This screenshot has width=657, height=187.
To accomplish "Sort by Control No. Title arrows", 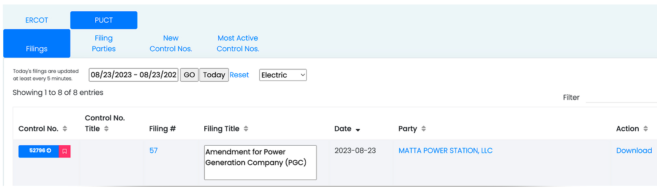I will (x=106, y=129).
